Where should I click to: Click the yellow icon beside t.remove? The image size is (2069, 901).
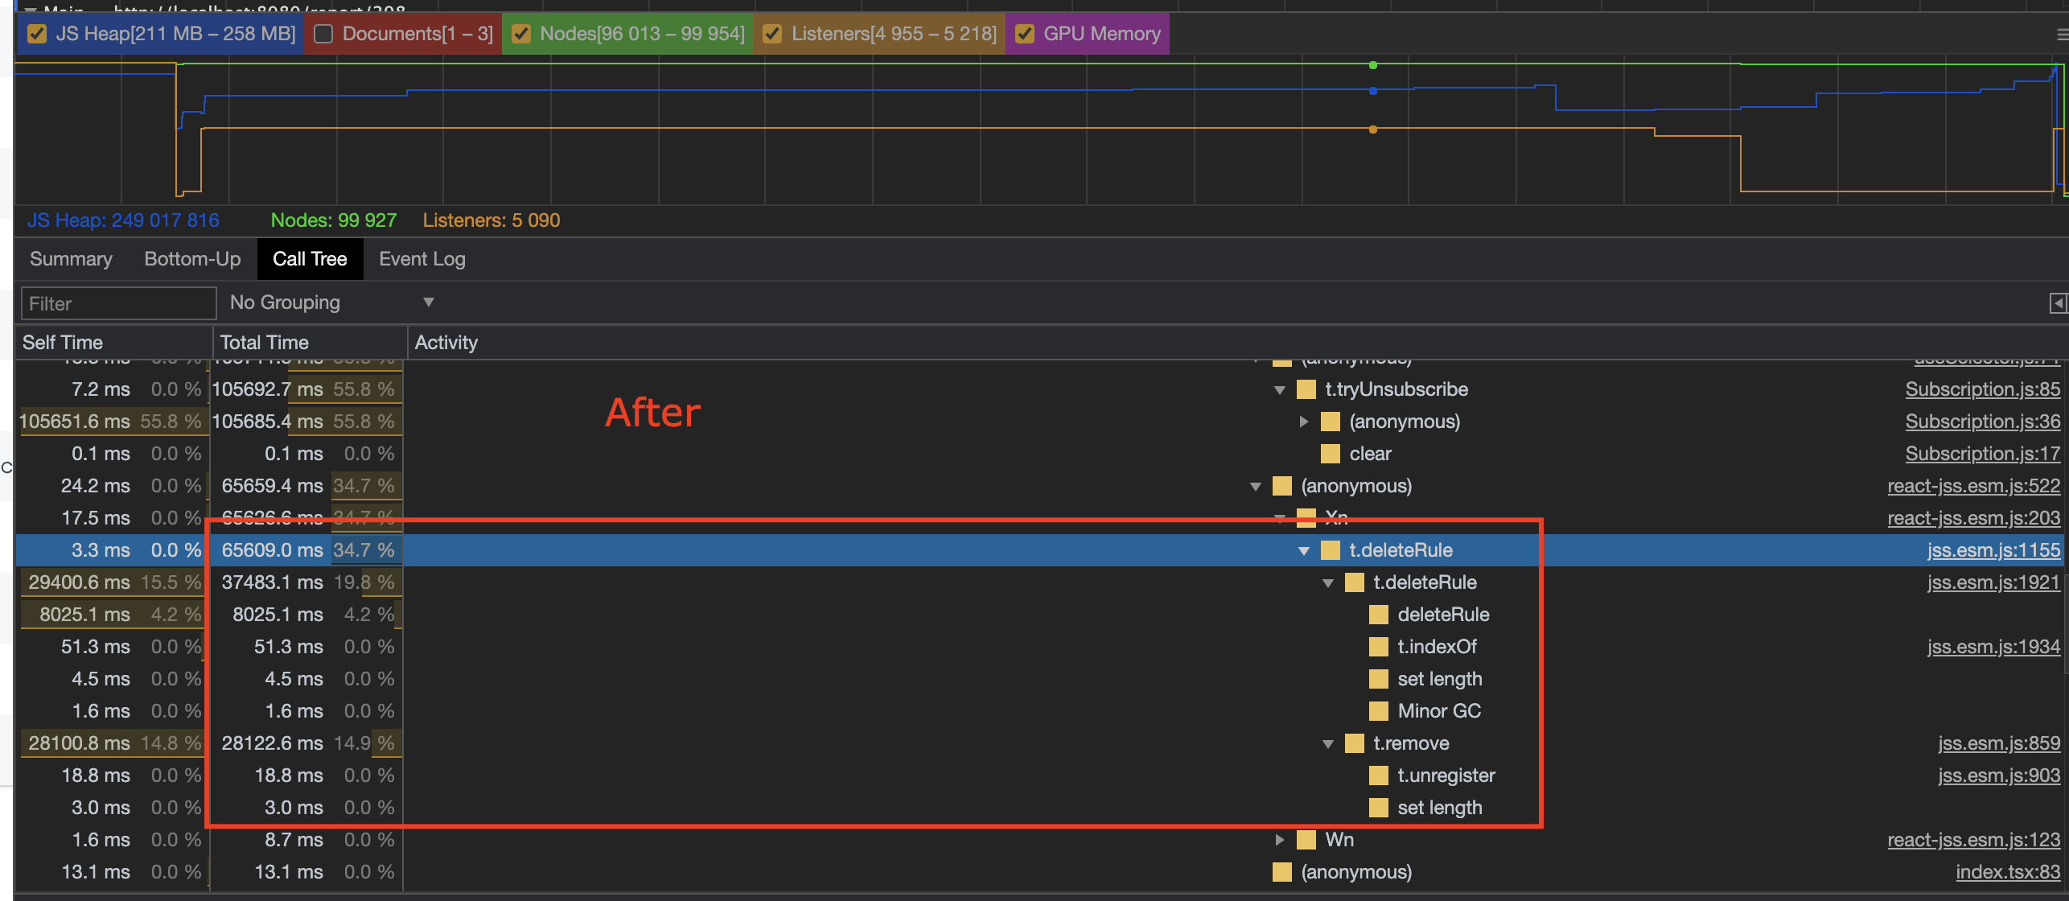[x=1354, y=743]
